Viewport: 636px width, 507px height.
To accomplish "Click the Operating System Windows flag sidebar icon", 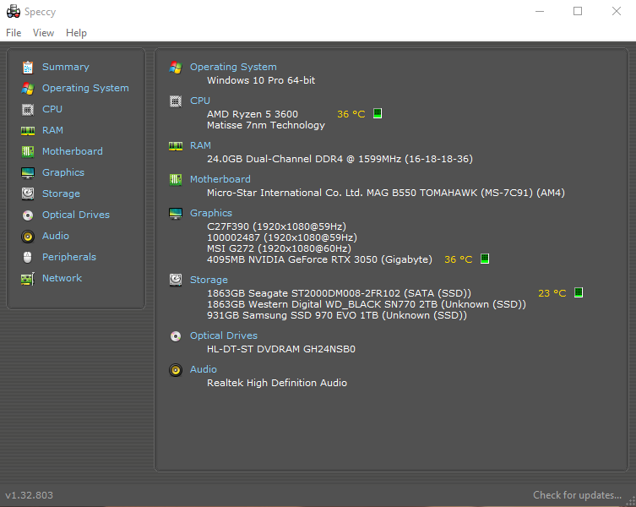I will [x=28, y=88].
